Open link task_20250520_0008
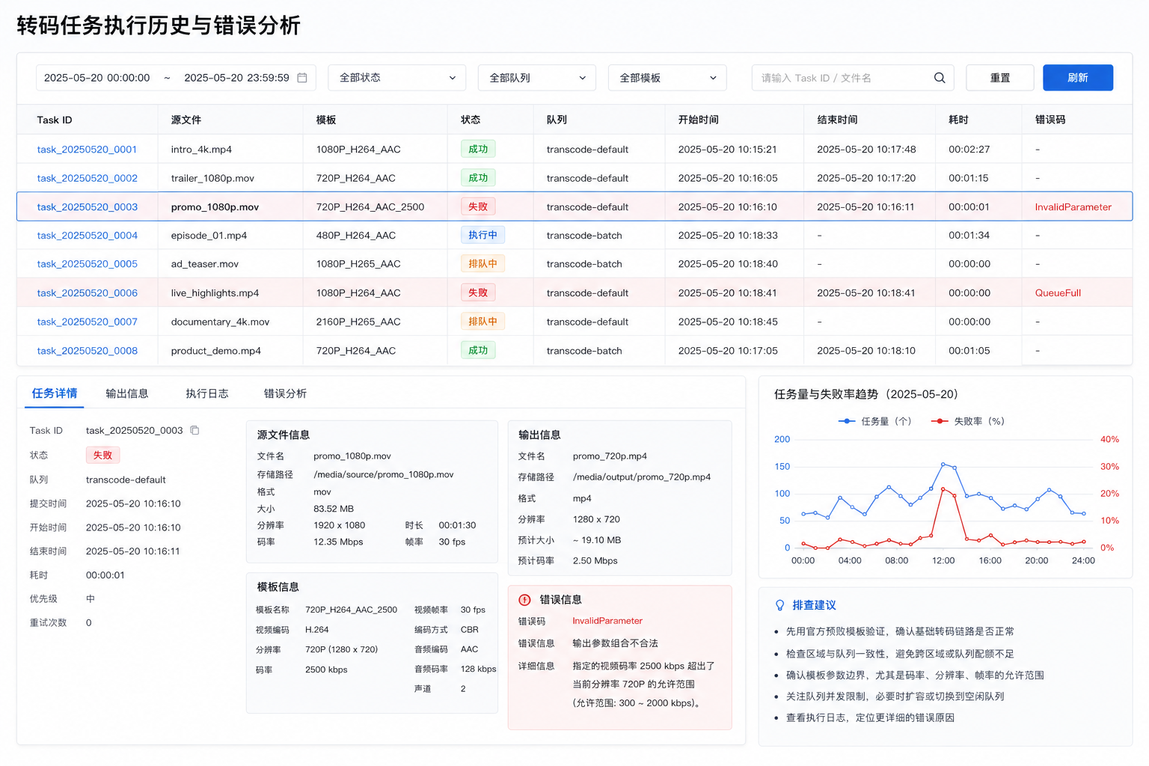Screen dimensions: 1149x766 (x=88, y=351)
